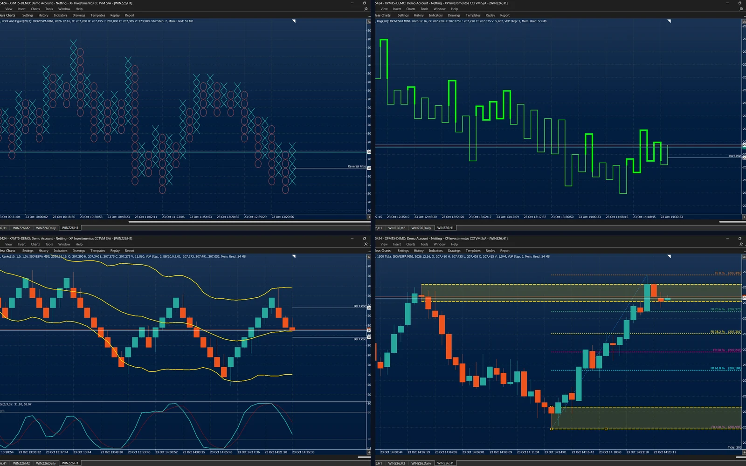The image size is (746, 466).
Task: Open Indicators menu in Point and Figure window
Action: 60,15
